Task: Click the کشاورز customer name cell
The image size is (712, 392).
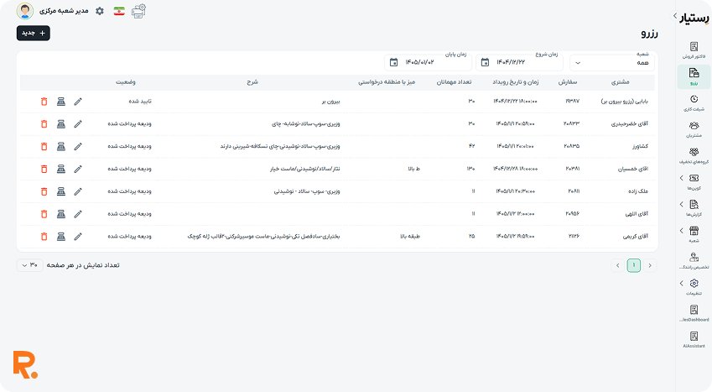Action: tap(640, 146)
